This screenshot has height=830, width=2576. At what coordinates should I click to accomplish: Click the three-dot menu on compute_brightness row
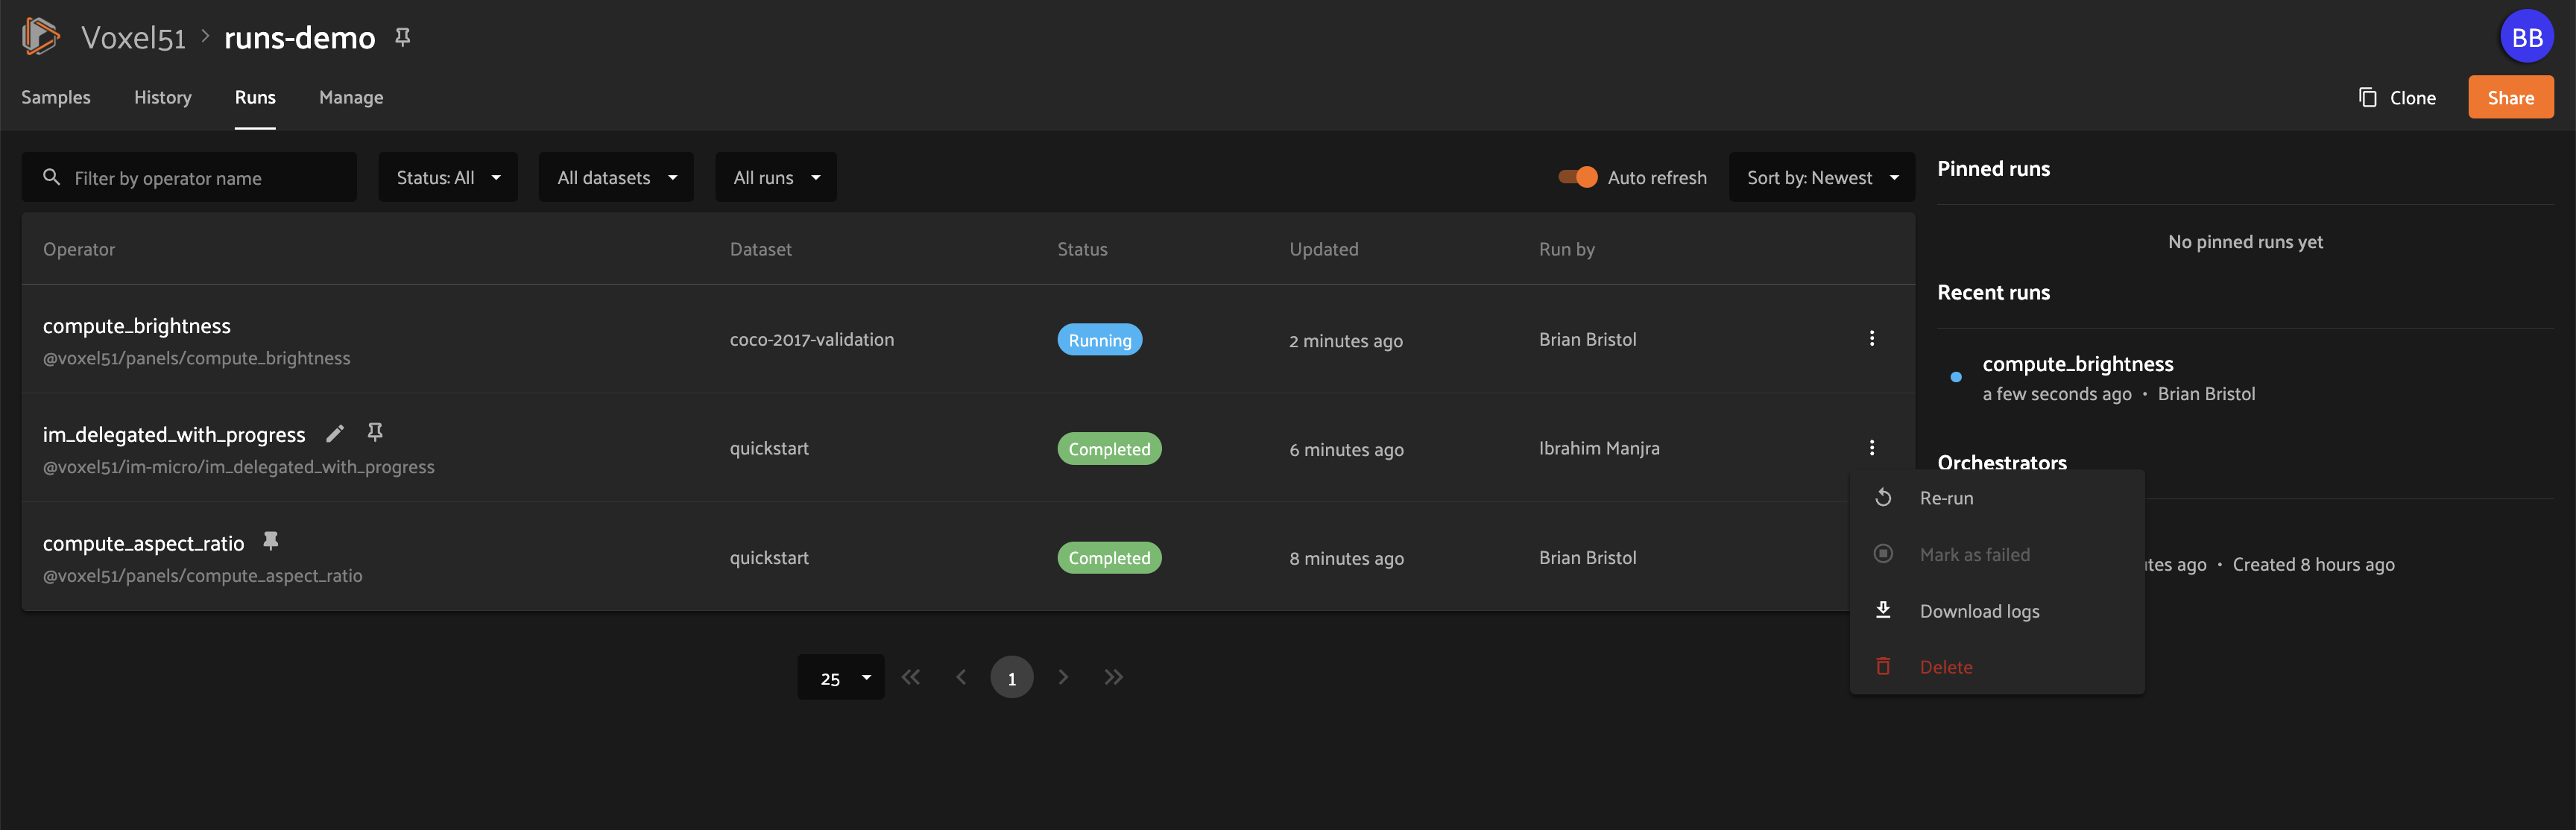[x=1871, y=338]
